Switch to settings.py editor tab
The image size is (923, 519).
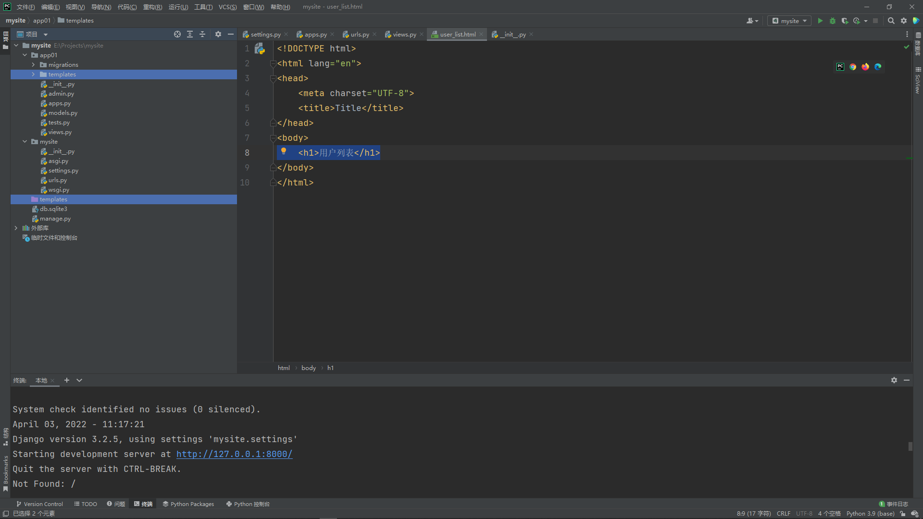(x=265, y=34)
